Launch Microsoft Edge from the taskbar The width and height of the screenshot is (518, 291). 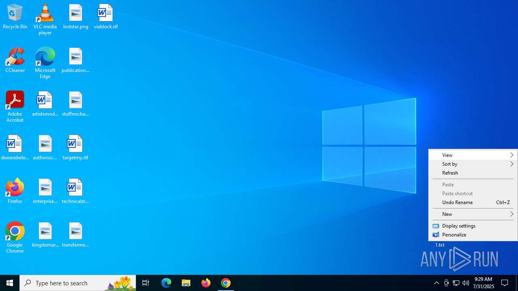click(166, 283)
